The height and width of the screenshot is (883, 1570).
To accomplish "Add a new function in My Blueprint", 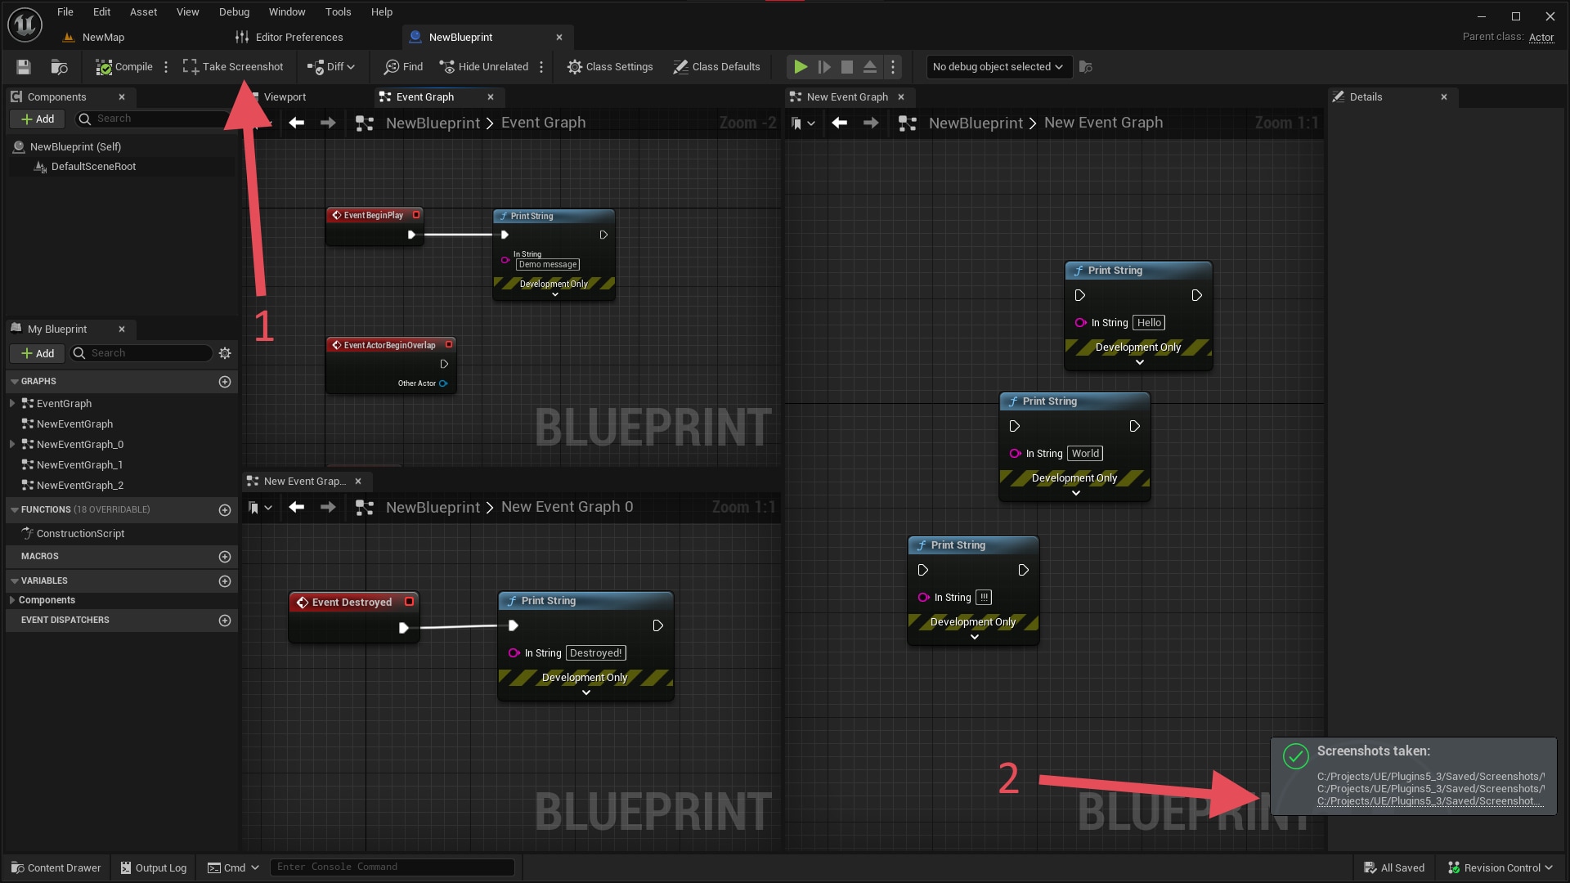I will 225,510.
